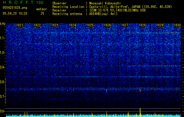Screen dimensions: 184x117
Task: Click receiver text ICOM IC-575 53.7492 MHz USB
Action: tap(117, 10)
